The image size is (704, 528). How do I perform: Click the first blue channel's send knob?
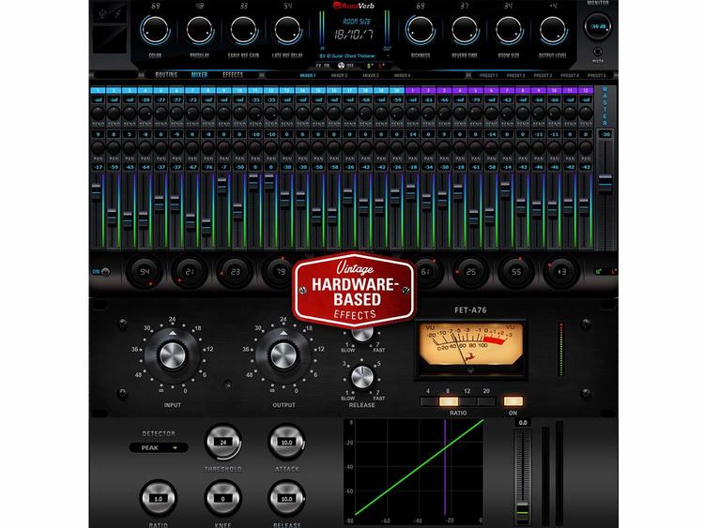click(98, 113)
